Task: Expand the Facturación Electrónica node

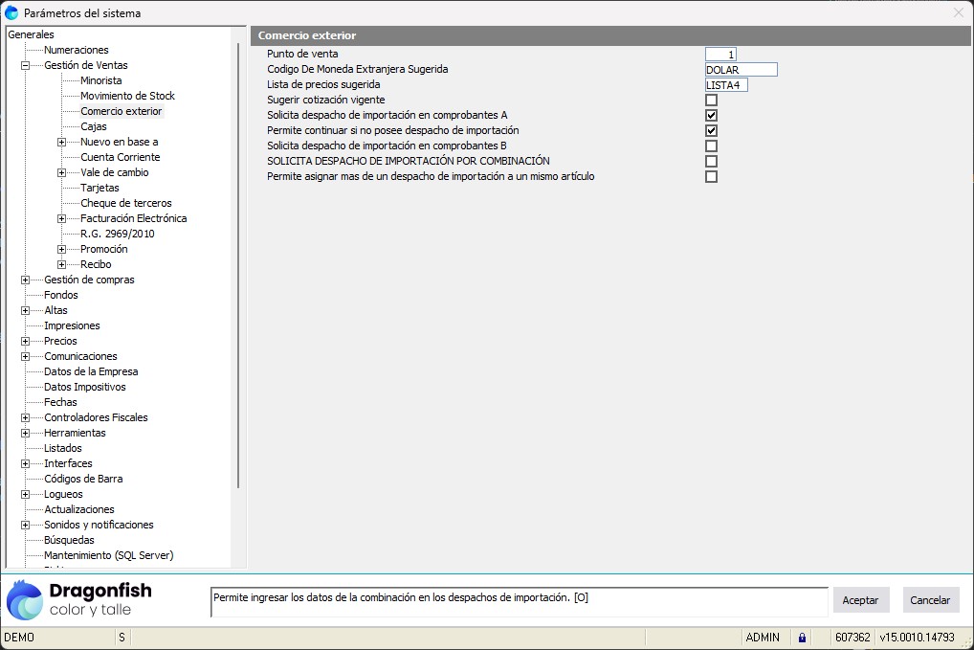Action: point(61,219)
